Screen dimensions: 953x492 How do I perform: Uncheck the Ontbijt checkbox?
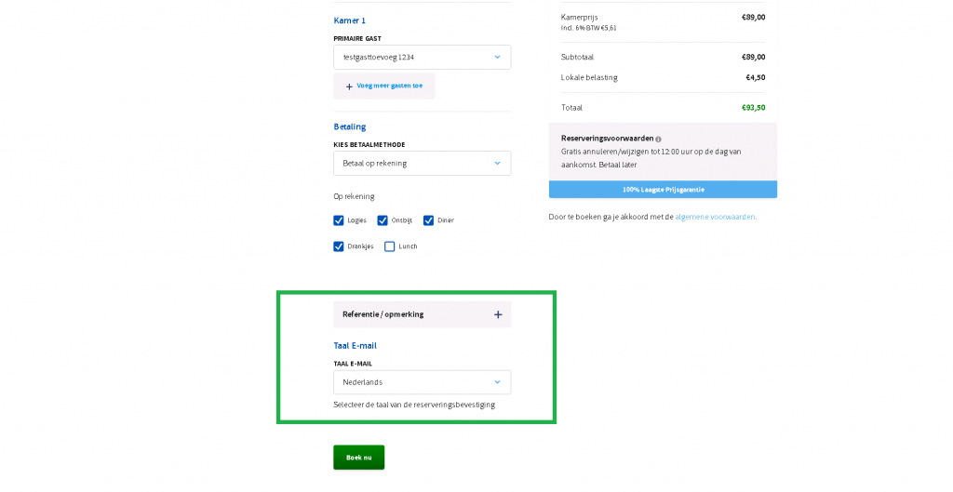383,220
